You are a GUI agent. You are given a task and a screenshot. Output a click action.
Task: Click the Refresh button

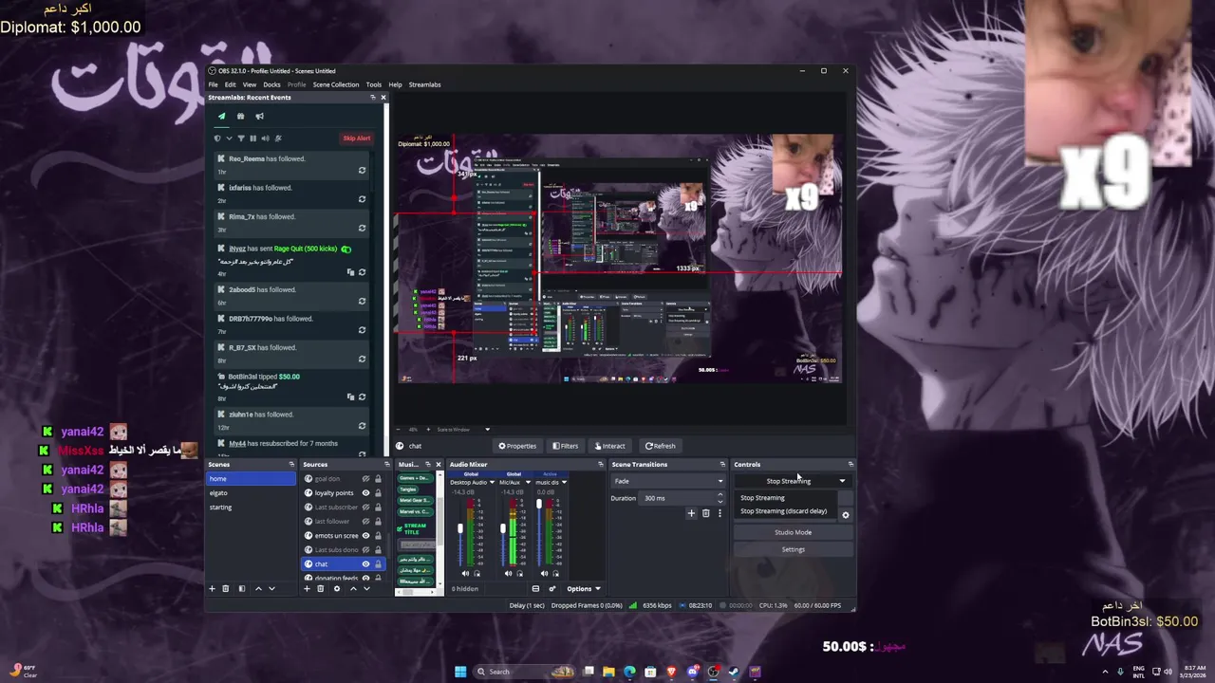(x=660, y=446)
